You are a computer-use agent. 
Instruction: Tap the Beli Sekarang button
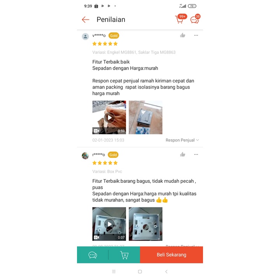[171, 255]
